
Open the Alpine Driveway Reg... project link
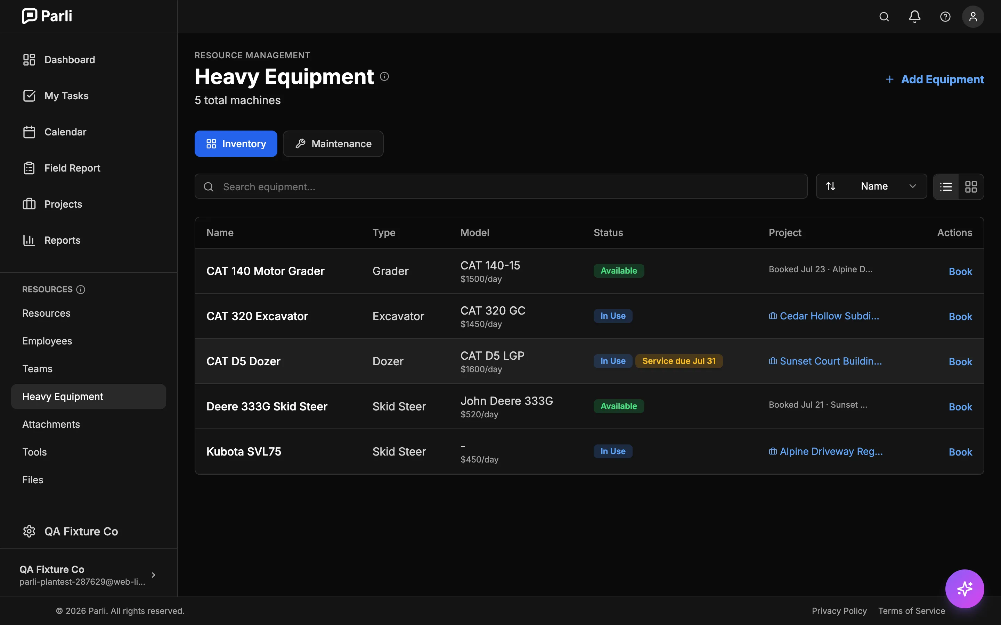825,451
